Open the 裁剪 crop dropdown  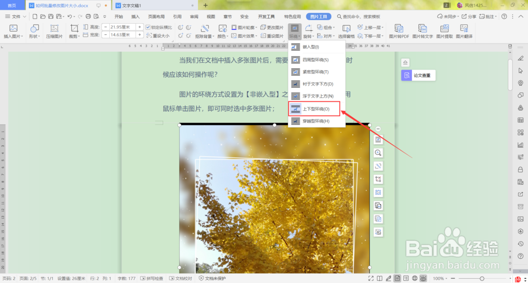74,32
